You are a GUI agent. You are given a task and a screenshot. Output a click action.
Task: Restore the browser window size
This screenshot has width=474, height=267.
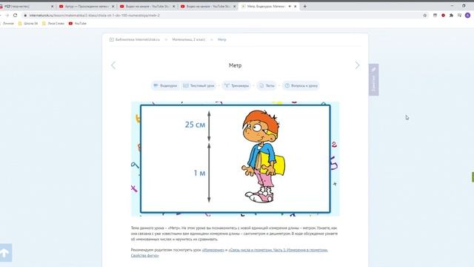[464, 6]
